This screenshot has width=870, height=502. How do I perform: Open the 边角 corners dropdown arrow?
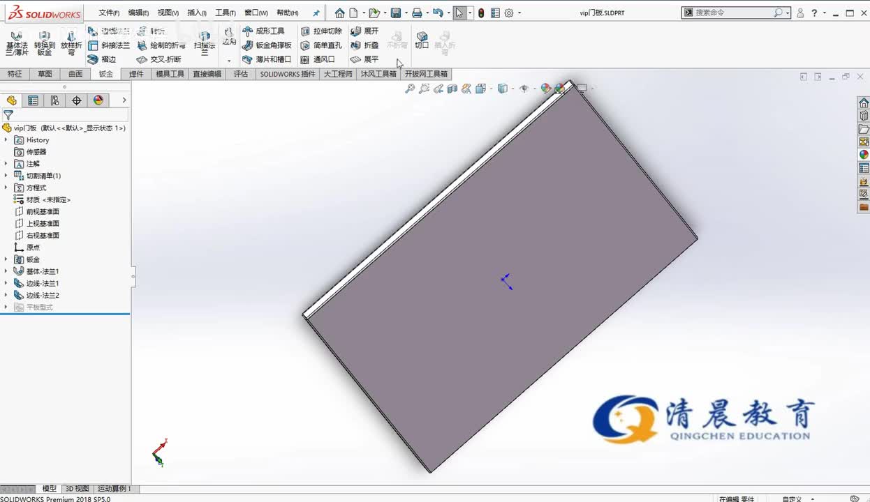[229, 61]
